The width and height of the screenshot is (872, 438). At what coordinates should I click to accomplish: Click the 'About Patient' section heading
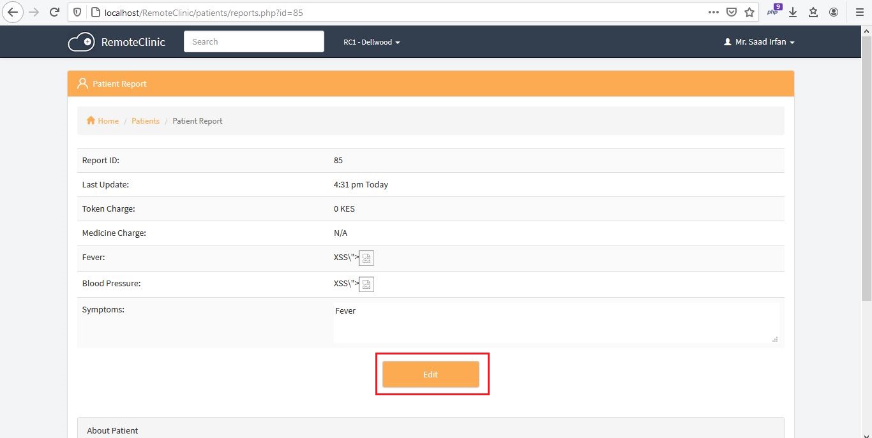pos(112,430)
